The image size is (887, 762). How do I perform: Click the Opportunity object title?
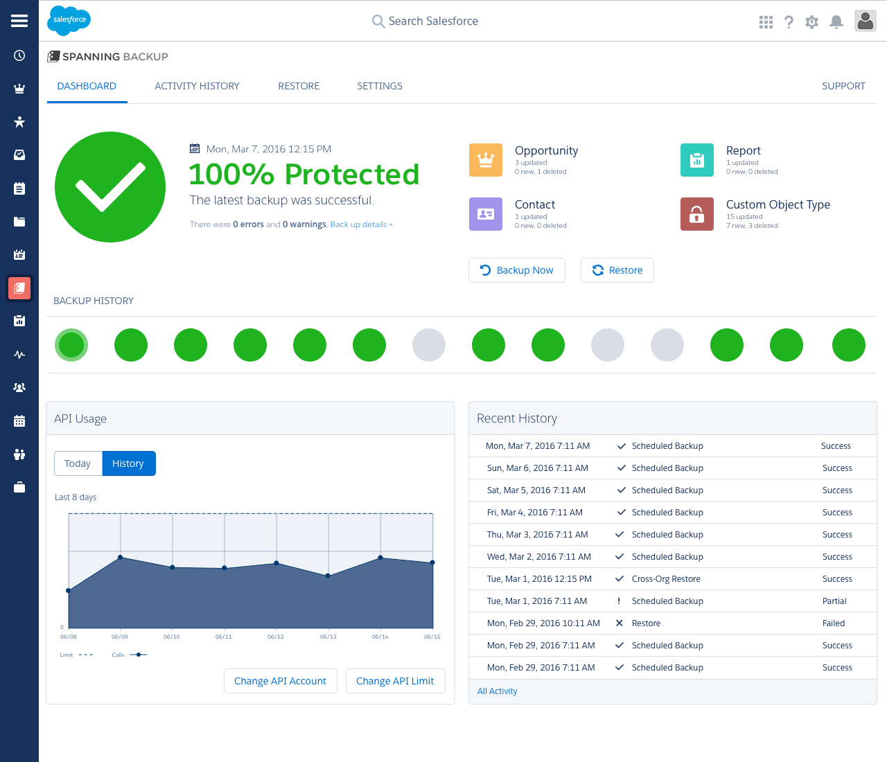pyautogui.click(x=546, y=150)
